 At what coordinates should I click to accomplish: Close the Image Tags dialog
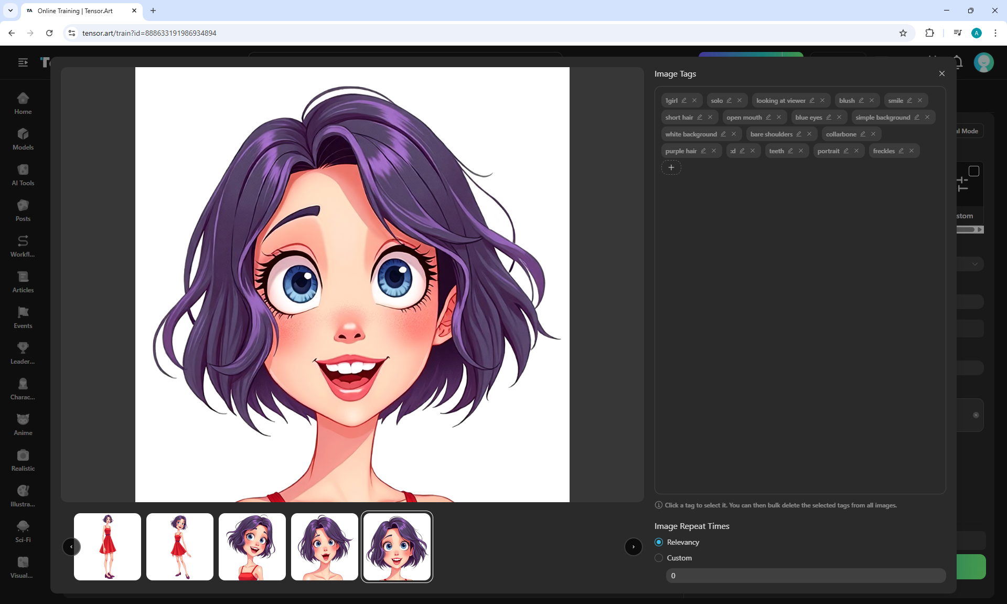(x=942, y=74)
